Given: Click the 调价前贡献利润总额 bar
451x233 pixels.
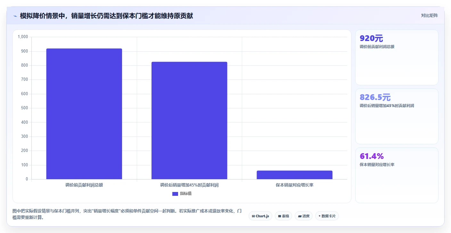Looking at the screenshot, I should [x=84, y=114].
